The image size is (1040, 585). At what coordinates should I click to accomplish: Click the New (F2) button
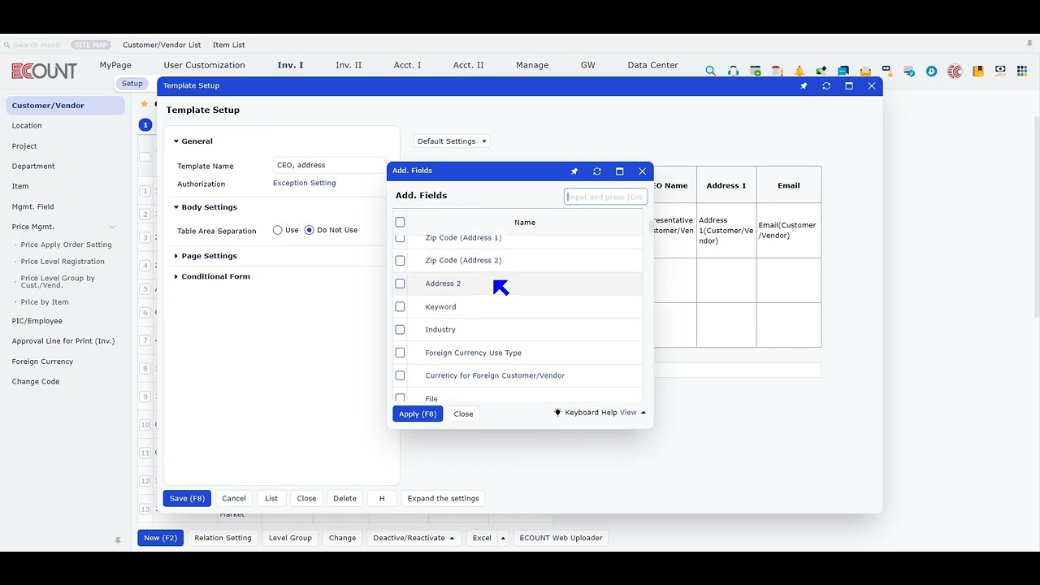(160, 538)
